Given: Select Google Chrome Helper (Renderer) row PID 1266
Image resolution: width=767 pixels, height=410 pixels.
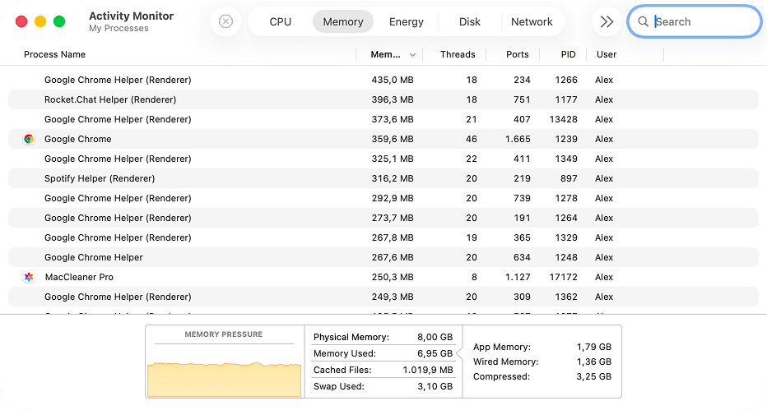Looking at the screenshot, I should [x=383, y=80].
